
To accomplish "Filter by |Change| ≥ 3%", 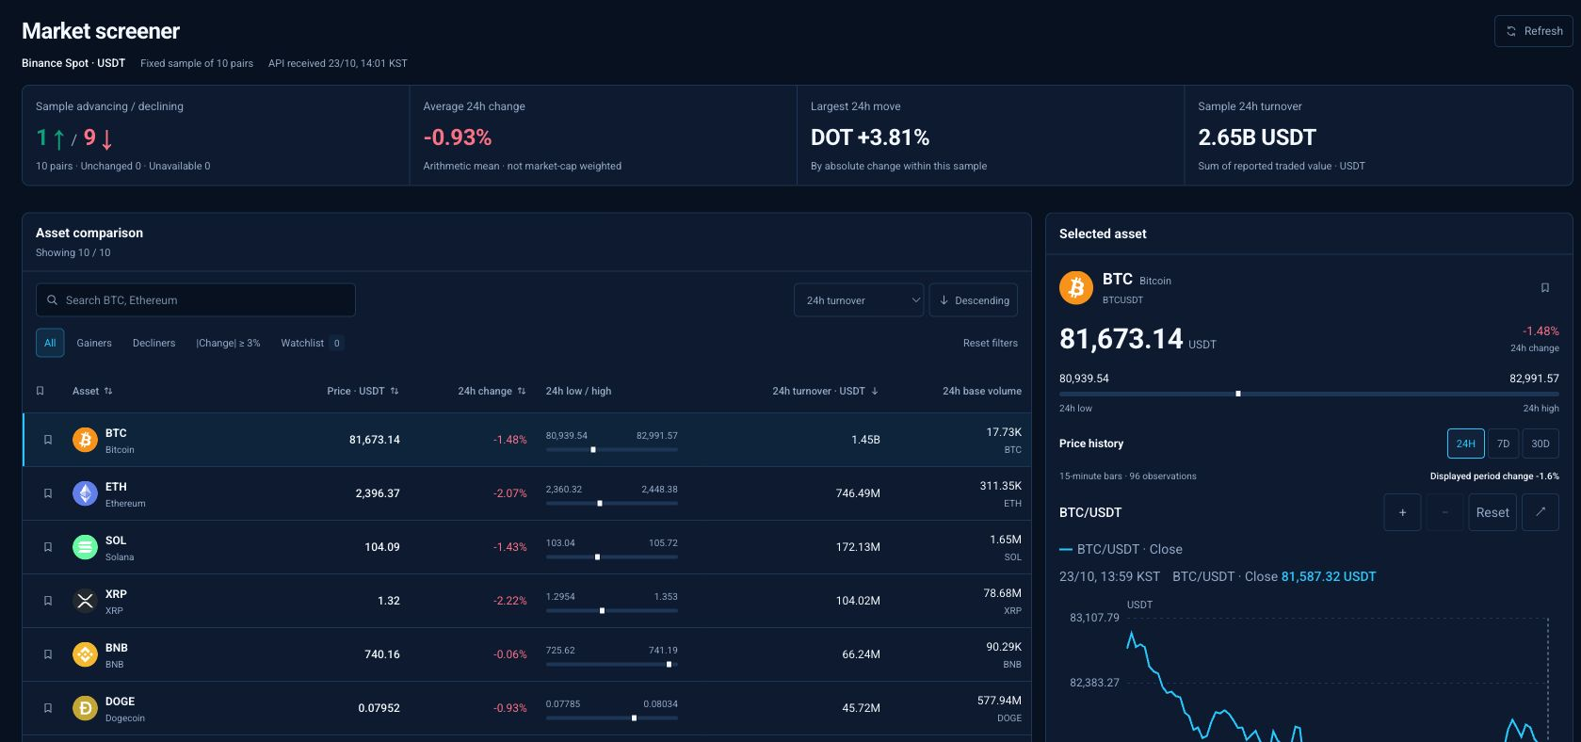I will click(x=228, y=343).
